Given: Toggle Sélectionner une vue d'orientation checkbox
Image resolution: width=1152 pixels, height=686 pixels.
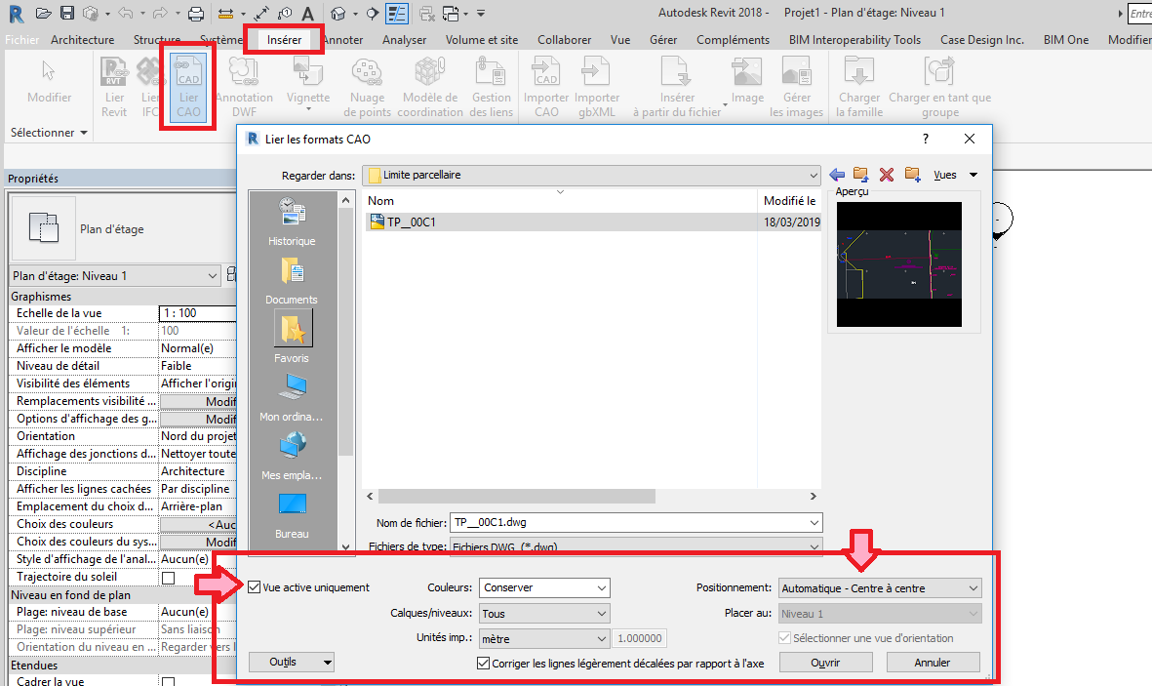Looking at the screenshot, I should pyautogui.click(x=784, y=638).
